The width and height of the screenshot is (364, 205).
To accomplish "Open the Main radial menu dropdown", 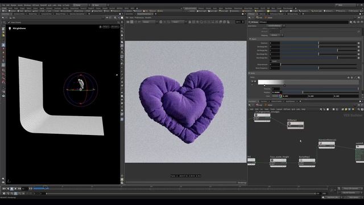I will pyautogui.click(x=100, y=5).
